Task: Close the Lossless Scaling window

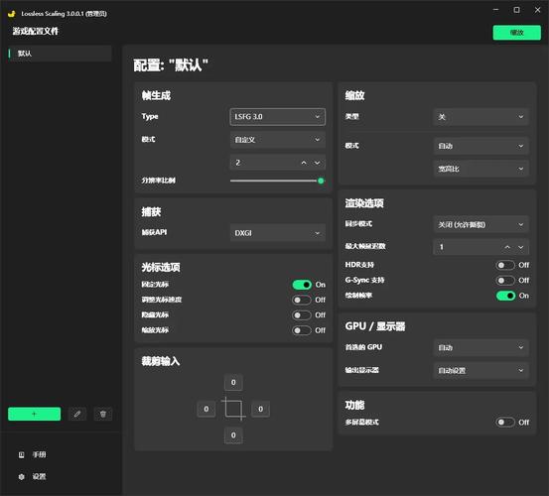Action: click(x=538, y=10)
